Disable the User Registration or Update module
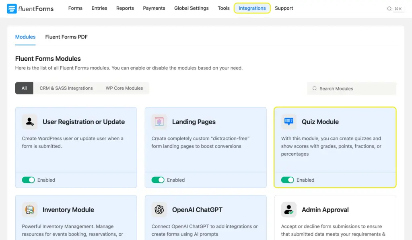This screenshot has width=412, height=240. coord(28,180)
